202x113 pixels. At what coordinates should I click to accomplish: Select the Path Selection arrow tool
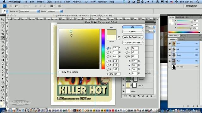coord(3,79)
